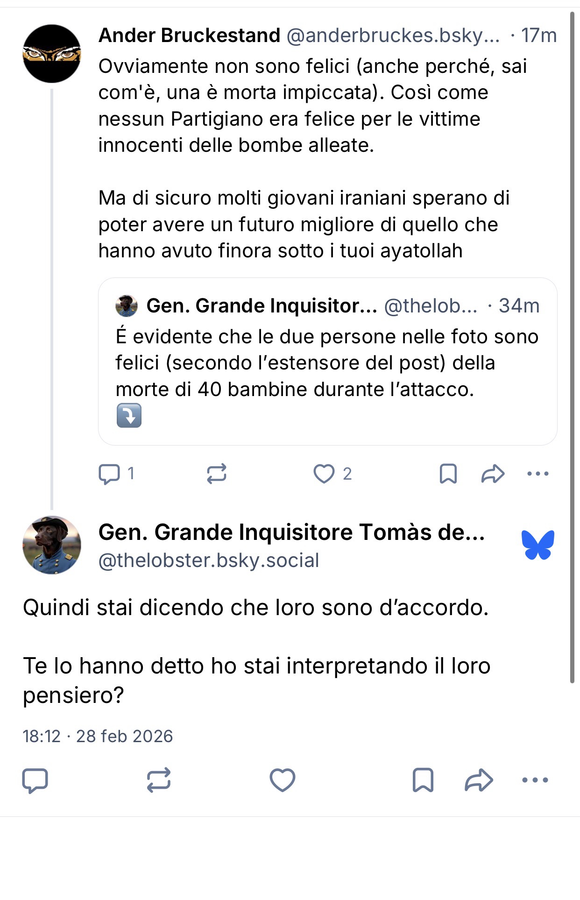Screen dimensions: 580x900
Task: Open the @thelobster.bsky.social handle link
Action: coord(209,560)
